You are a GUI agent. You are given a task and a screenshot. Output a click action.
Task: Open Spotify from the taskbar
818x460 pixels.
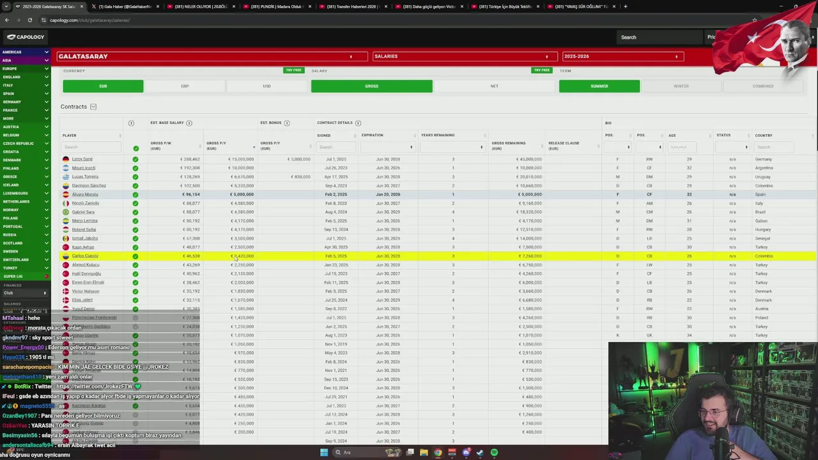point(494,452)
